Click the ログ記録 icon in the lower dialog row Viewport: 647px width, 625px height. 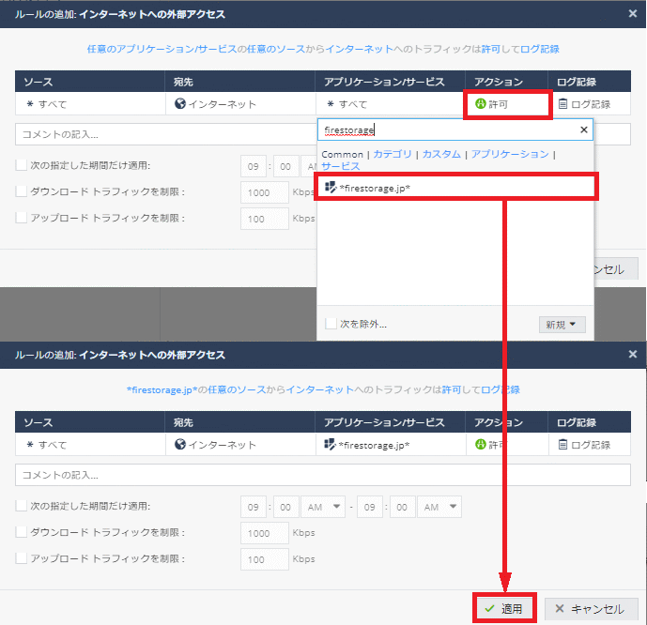tap(563, 444)
